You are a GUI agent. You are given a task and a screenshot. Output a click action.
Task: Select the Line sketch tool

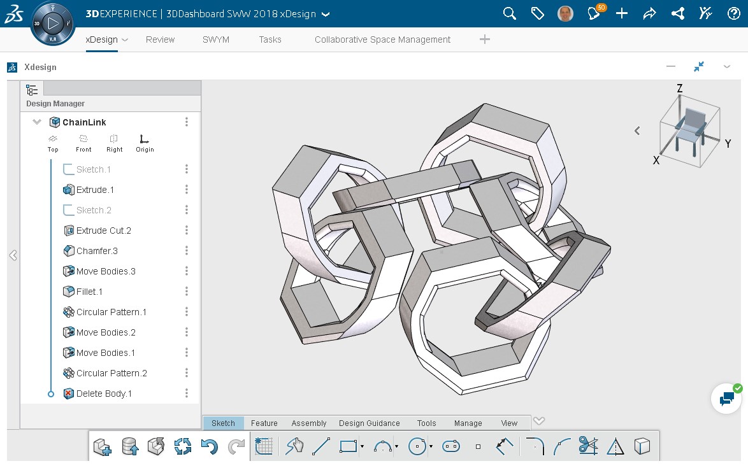click(320, 446)
